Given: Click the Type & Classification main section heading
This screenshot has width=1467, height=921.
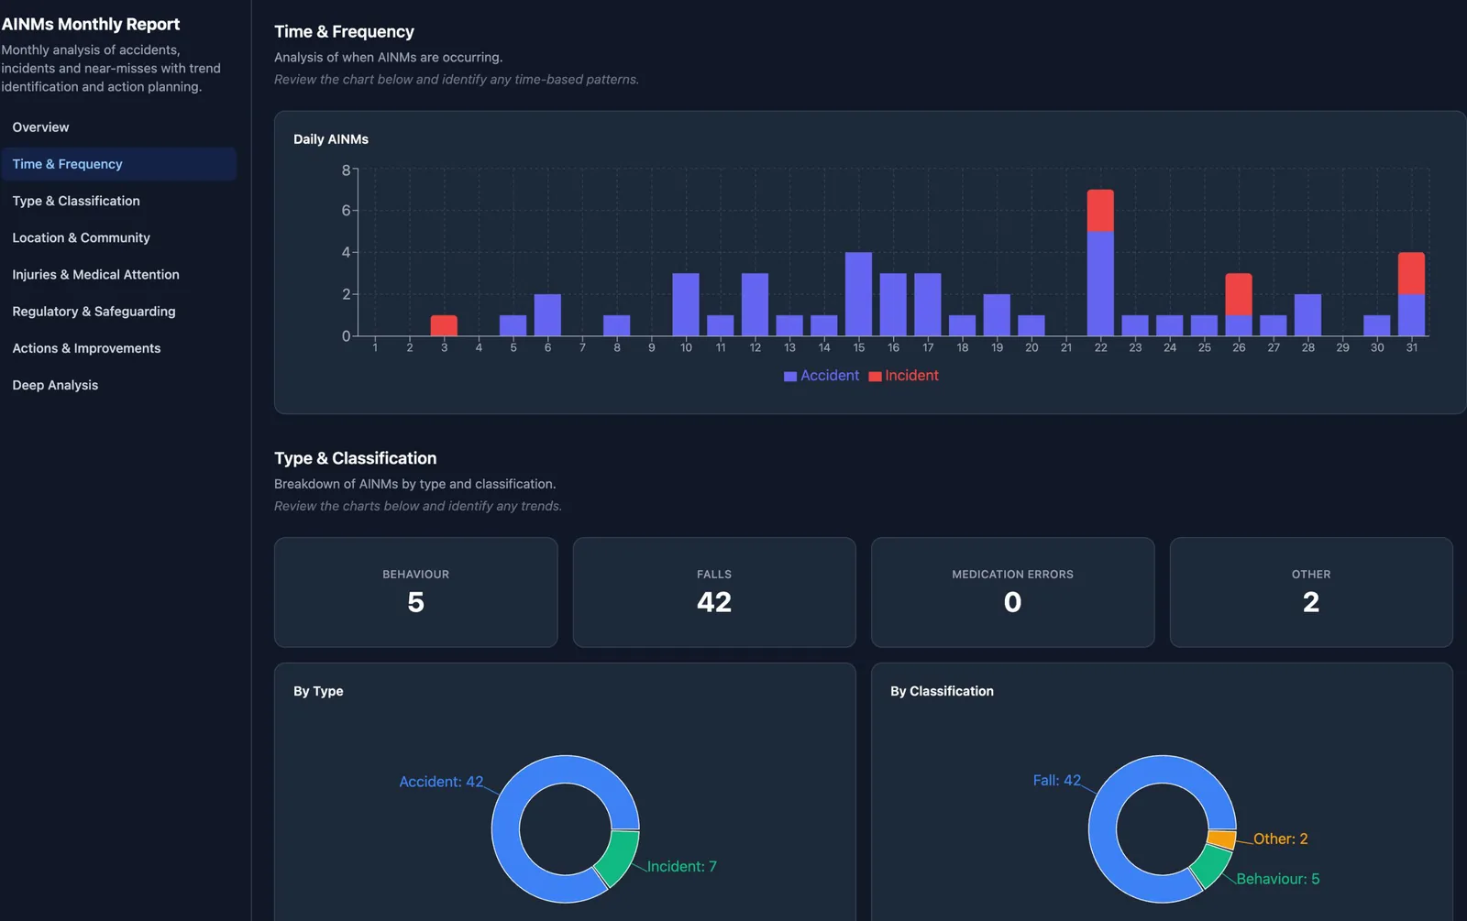Looking at the screenshot, I should tap(355, 458).
